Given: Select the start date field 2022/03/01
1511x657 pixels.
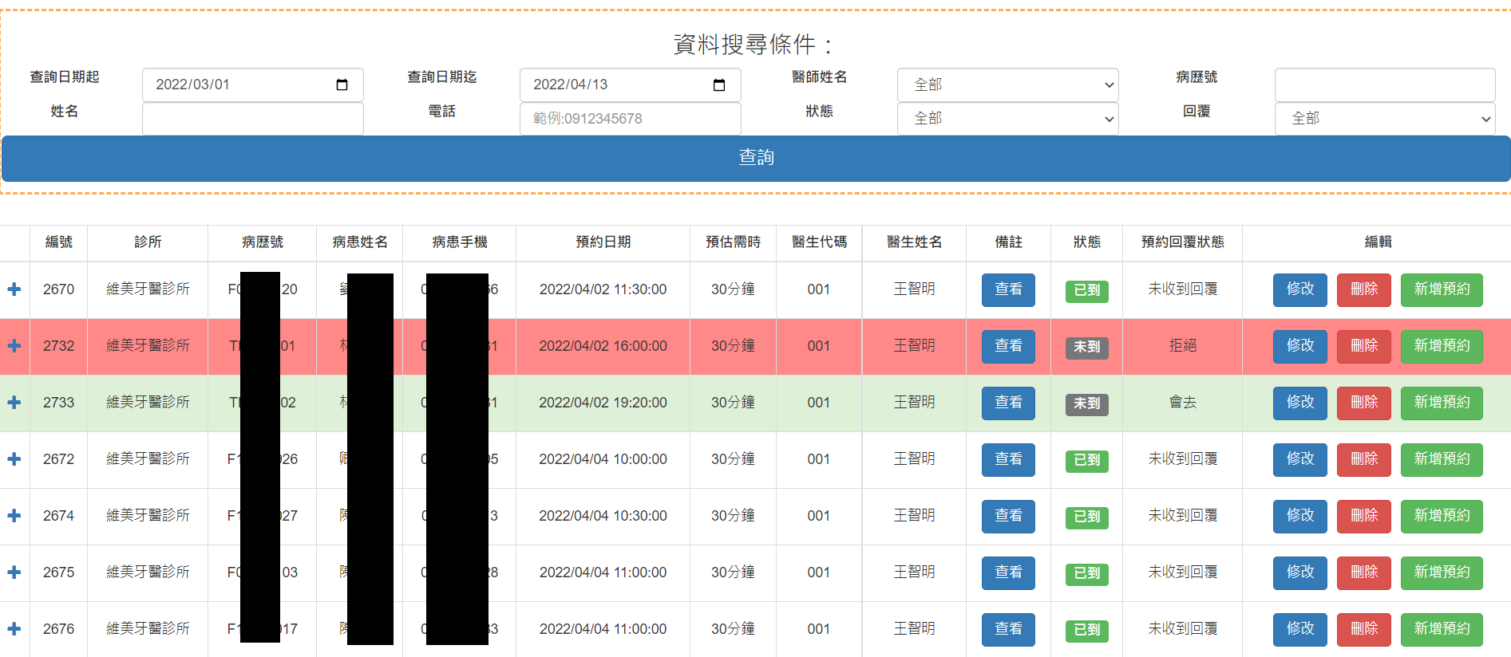Looking at the screenshot, I should coord(253,85).
